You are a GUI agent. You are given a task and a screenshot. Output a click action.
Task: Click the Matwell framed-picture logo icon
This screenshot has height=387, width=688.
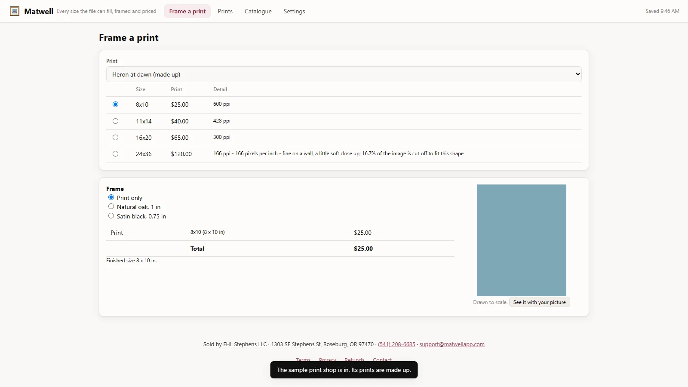(x=15, y=11)
